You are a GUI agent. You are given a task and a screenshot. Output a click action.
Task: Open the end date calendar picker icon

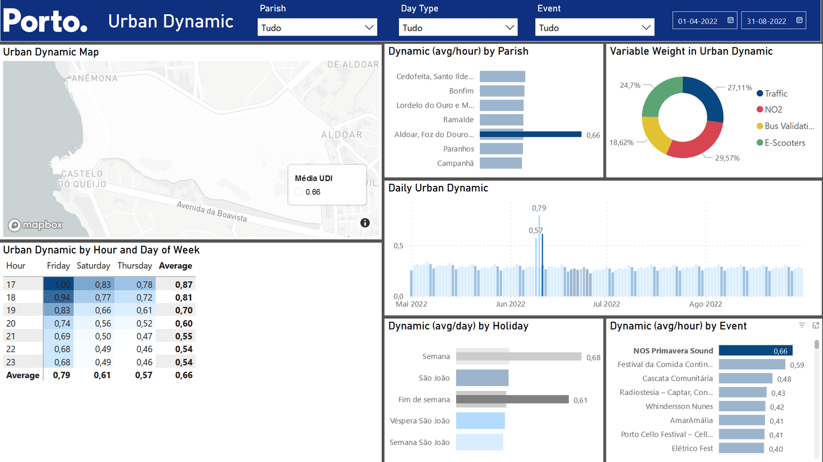coord(799,20)
